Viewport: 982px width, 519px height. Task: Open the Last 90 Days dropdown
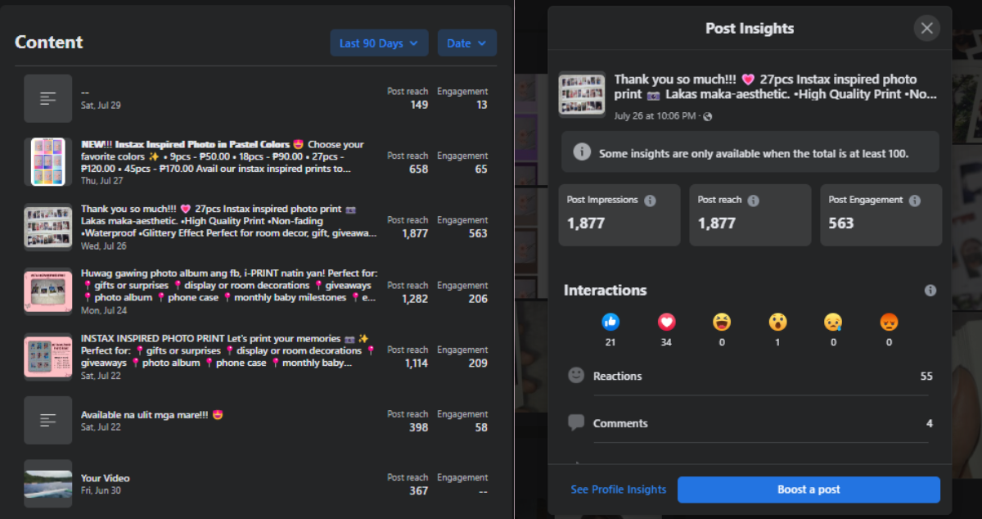379,43
